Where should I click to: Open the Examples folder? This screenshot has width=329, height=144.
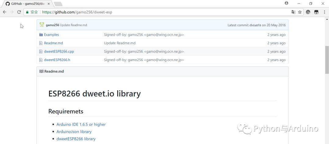(51, 35)
